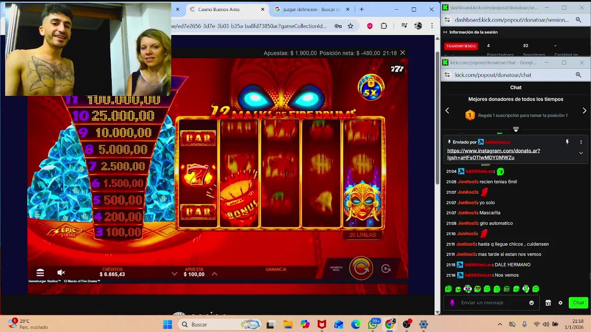Screen dimensions: 591x332
Task: Click Jonitoo5 on the giro automatico message
Action: click(467, 223)
